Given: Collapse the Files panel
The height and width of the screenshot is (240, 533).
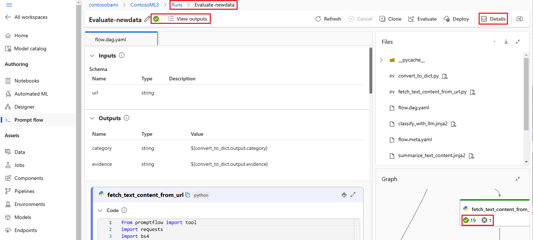Looking at the screenshot, I should [x=518, y=42].
